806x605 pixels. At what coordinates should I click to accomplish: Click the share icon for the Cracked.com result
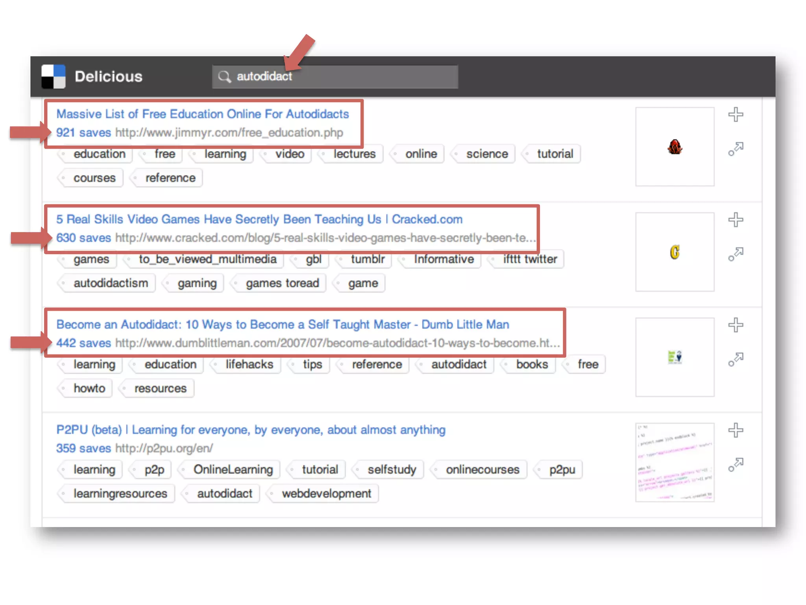coord(735,254)
